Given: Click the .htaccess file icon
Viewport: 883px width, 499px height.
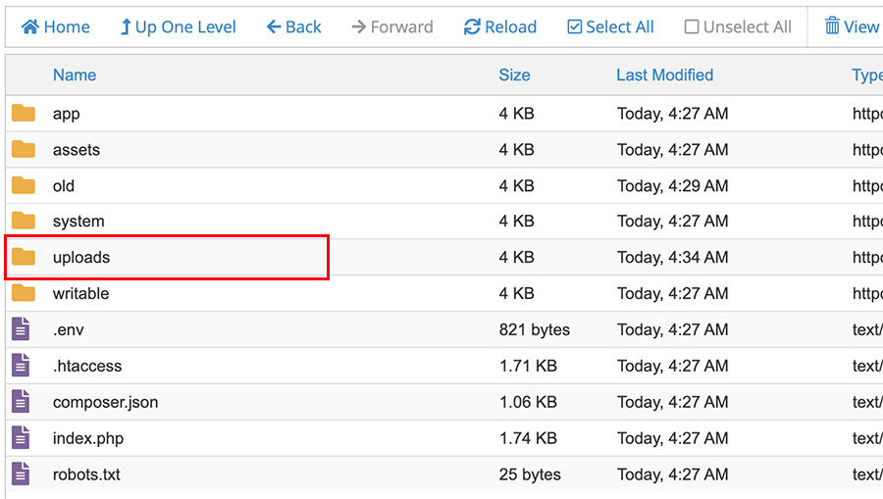Looking at the screenshot, I should [22, 366].
